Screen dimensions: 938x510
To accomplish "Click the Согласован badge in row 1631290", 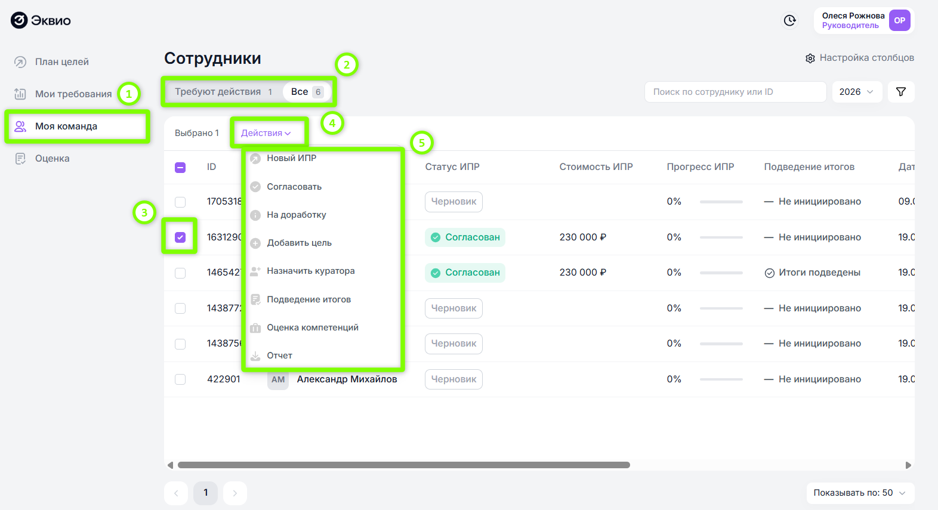I will coord(465,237).
